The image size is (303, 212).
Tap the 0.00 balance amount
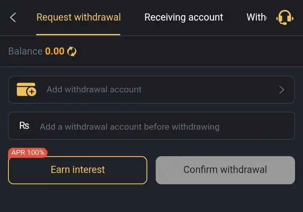pyautogui.click(x=55, y=51)
